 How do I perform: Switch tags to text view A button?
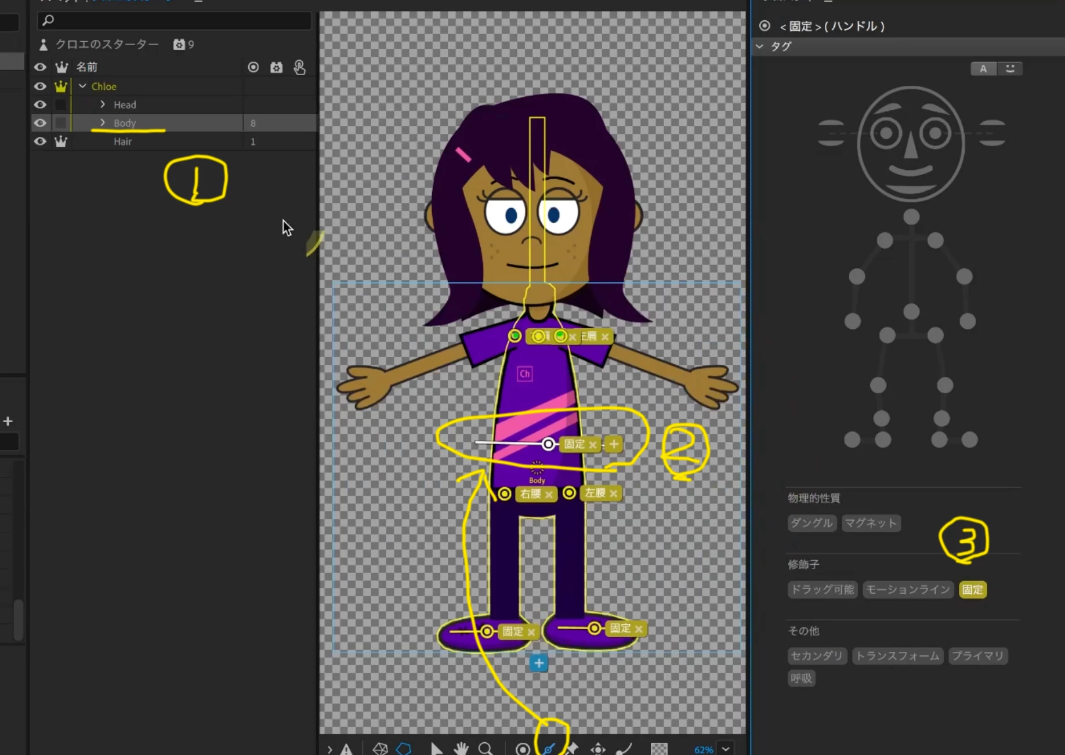point(983,68)
